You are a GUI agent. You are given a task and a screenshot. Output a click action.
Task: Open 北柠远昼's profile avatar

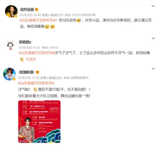(11, 11)
